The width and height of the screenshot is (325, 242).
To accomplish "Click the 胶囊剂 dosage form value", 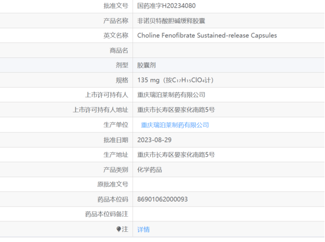I will pos(147,65).
